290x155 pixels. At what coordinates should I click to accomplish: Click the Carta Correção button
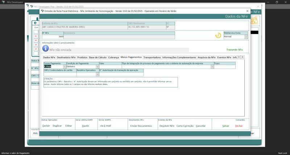(x=185, y=126)
